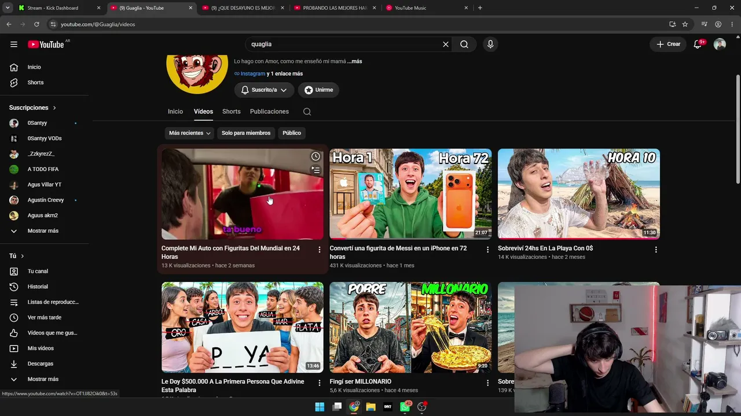This screenshot has height=416, width=741.
Task: Open 'Ver más tarde' in the sidebar
Action: point(43,317)
